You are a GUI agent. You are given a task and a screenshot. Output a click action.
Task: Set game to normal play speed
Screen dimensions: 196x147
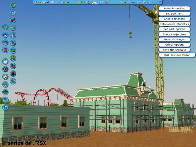pyautogui.click(x=45, y=2)
